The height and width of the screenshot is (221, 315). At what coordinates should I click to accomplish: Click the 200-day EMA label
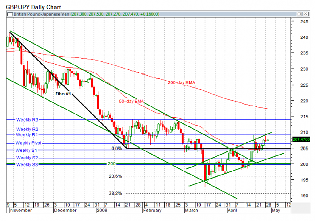[x=181, y=82]
